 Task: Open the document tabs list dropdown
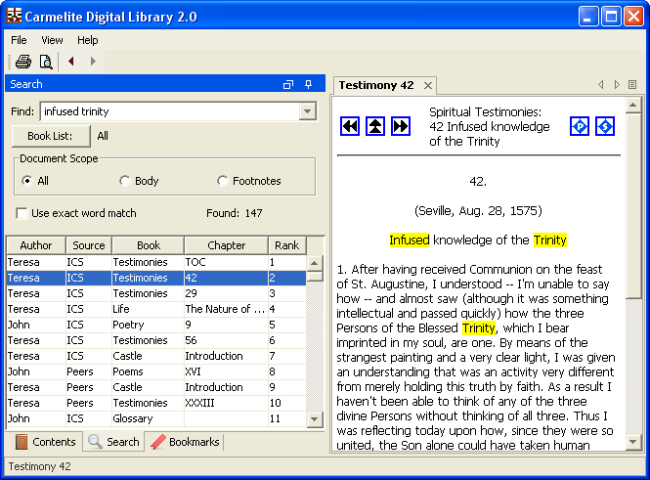point(632,85)
